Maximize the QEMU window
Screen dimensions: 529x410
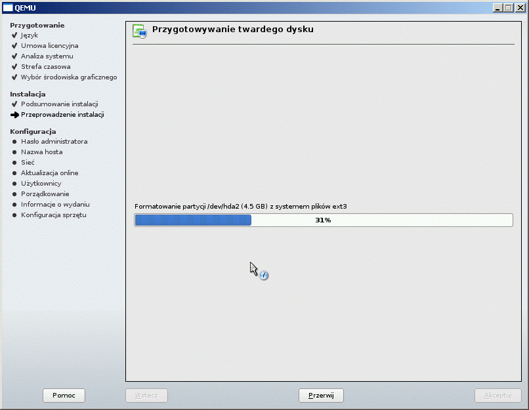(509, 7)
